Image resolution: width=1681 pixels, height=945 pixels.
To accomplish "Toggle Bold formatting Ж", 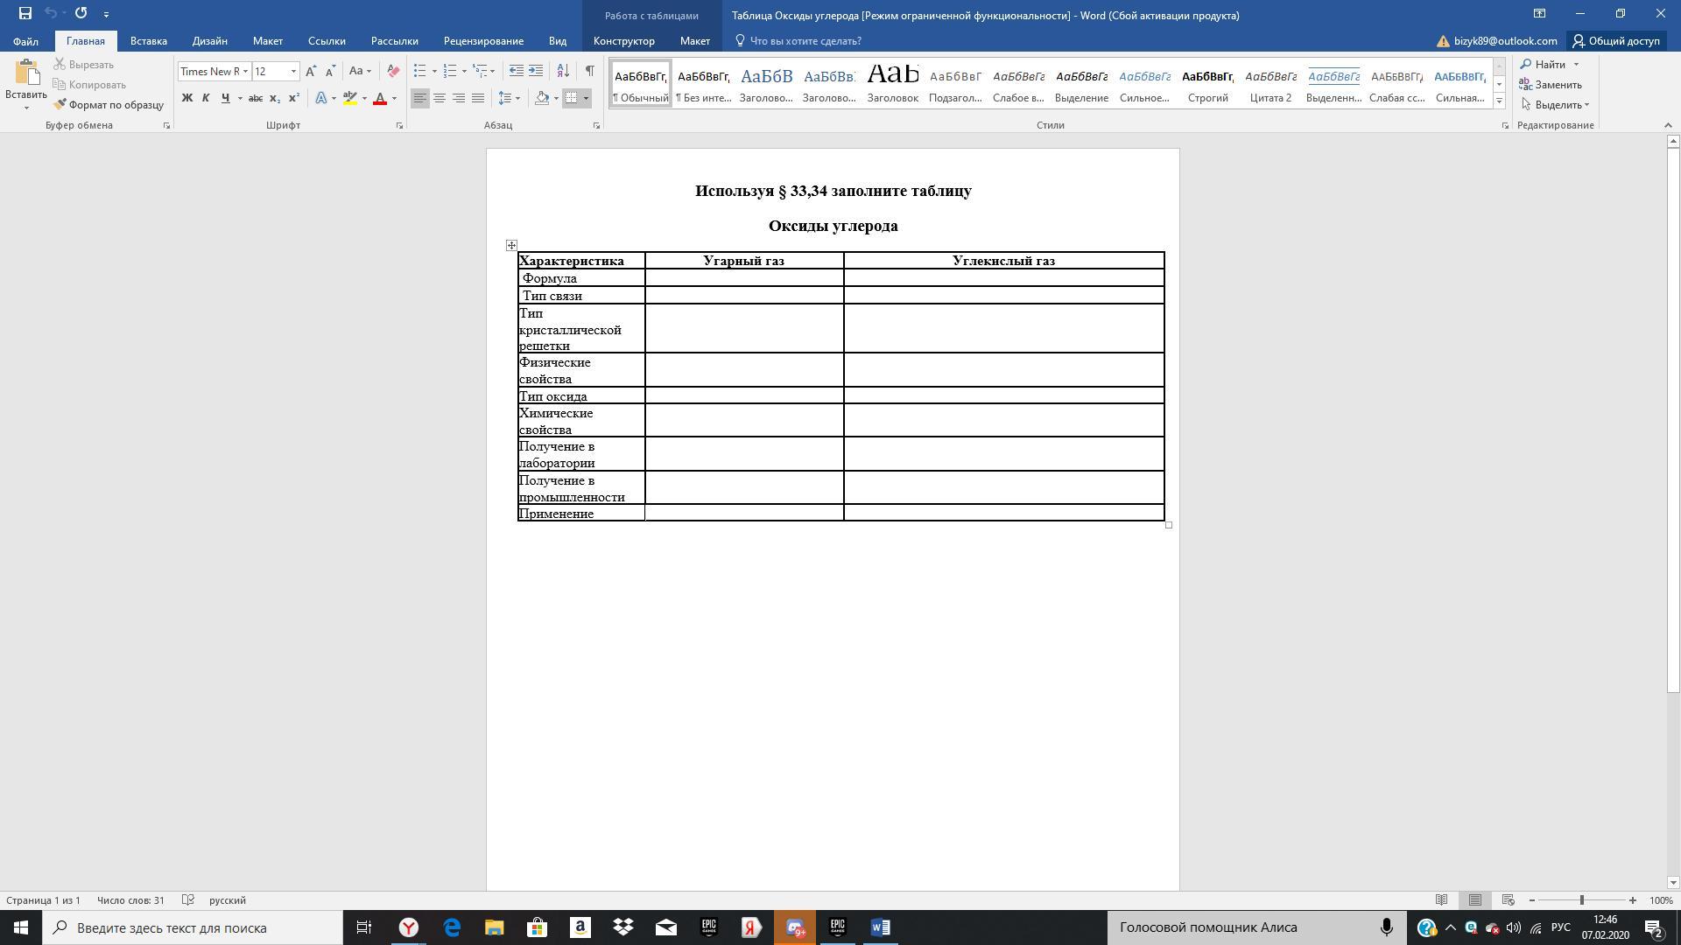I will click(186, 98).
